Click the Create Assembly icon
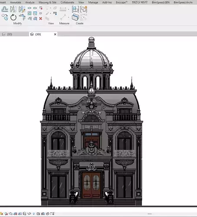Image resolution: width=197 pixels, height=217 pixels. (x=76, y=9)
